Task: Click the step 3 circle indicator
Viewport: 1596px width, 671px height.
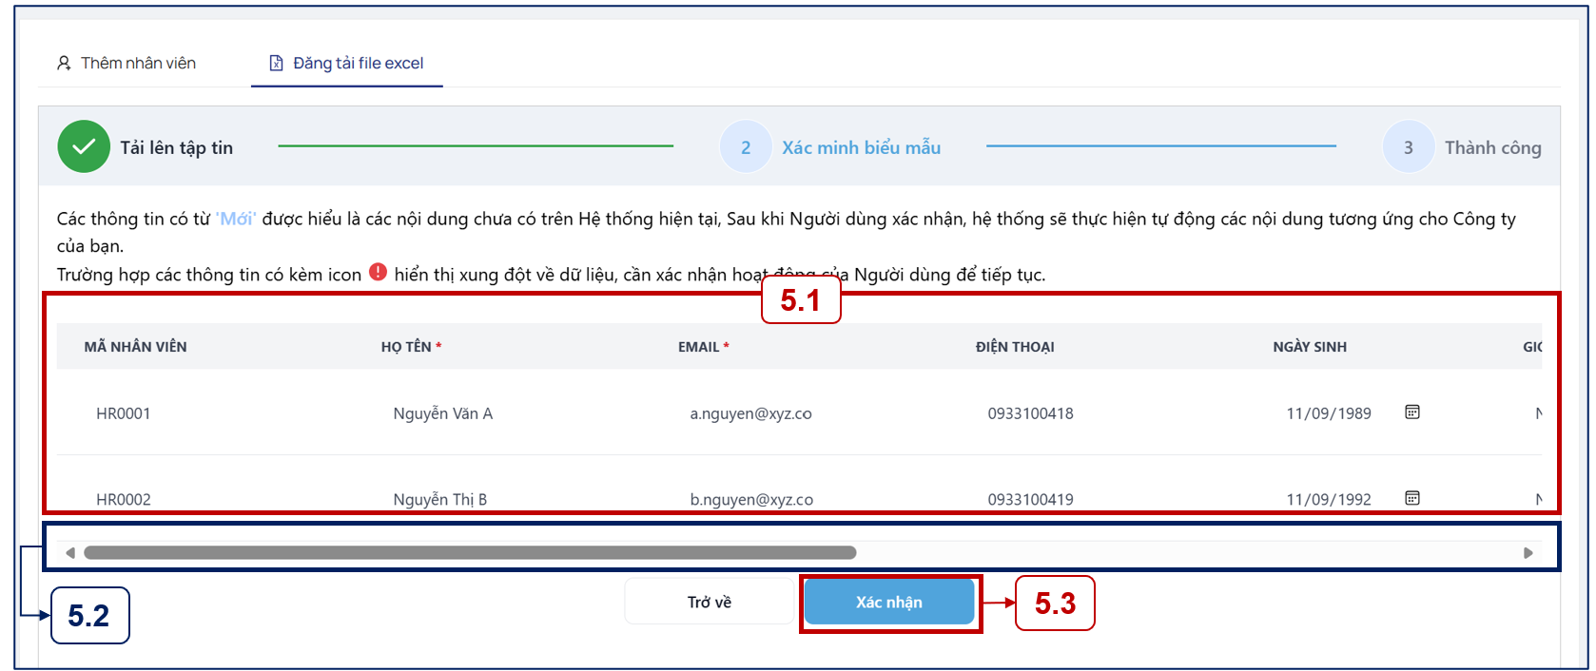Action: click(1409, 147)
